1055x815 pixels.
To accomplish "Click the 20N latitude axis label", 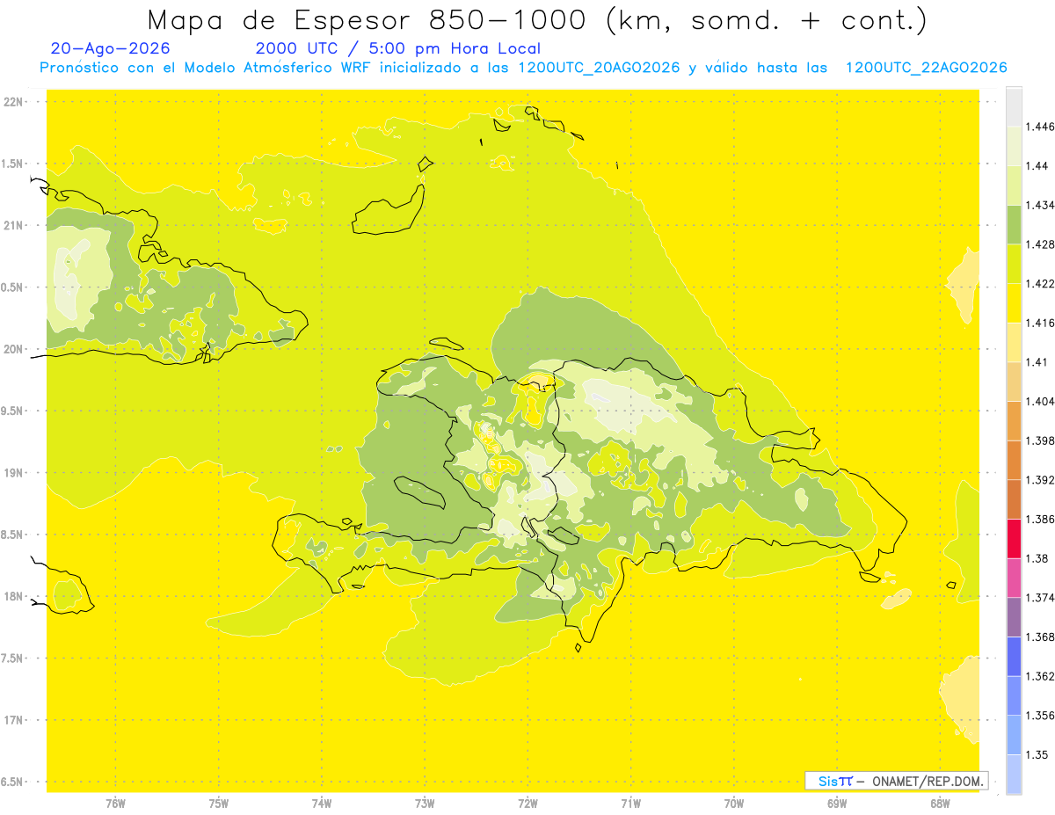I will 13,349.
